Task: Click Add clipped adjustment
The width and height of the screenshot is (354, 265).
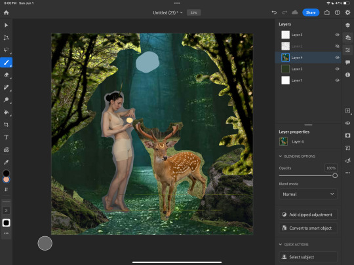Action: (x=308, y=215)
